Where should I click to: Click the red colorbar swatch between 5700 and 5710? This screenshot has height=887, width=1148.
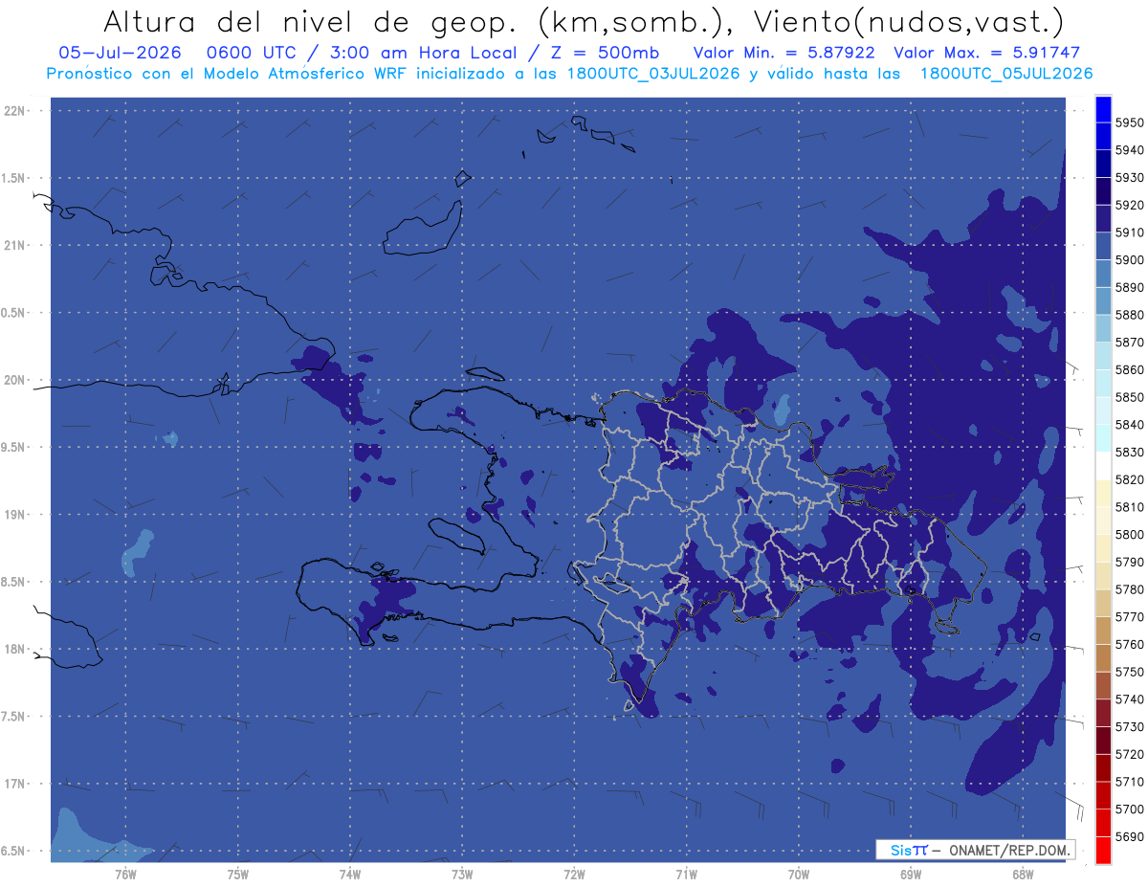point(1103,795)
